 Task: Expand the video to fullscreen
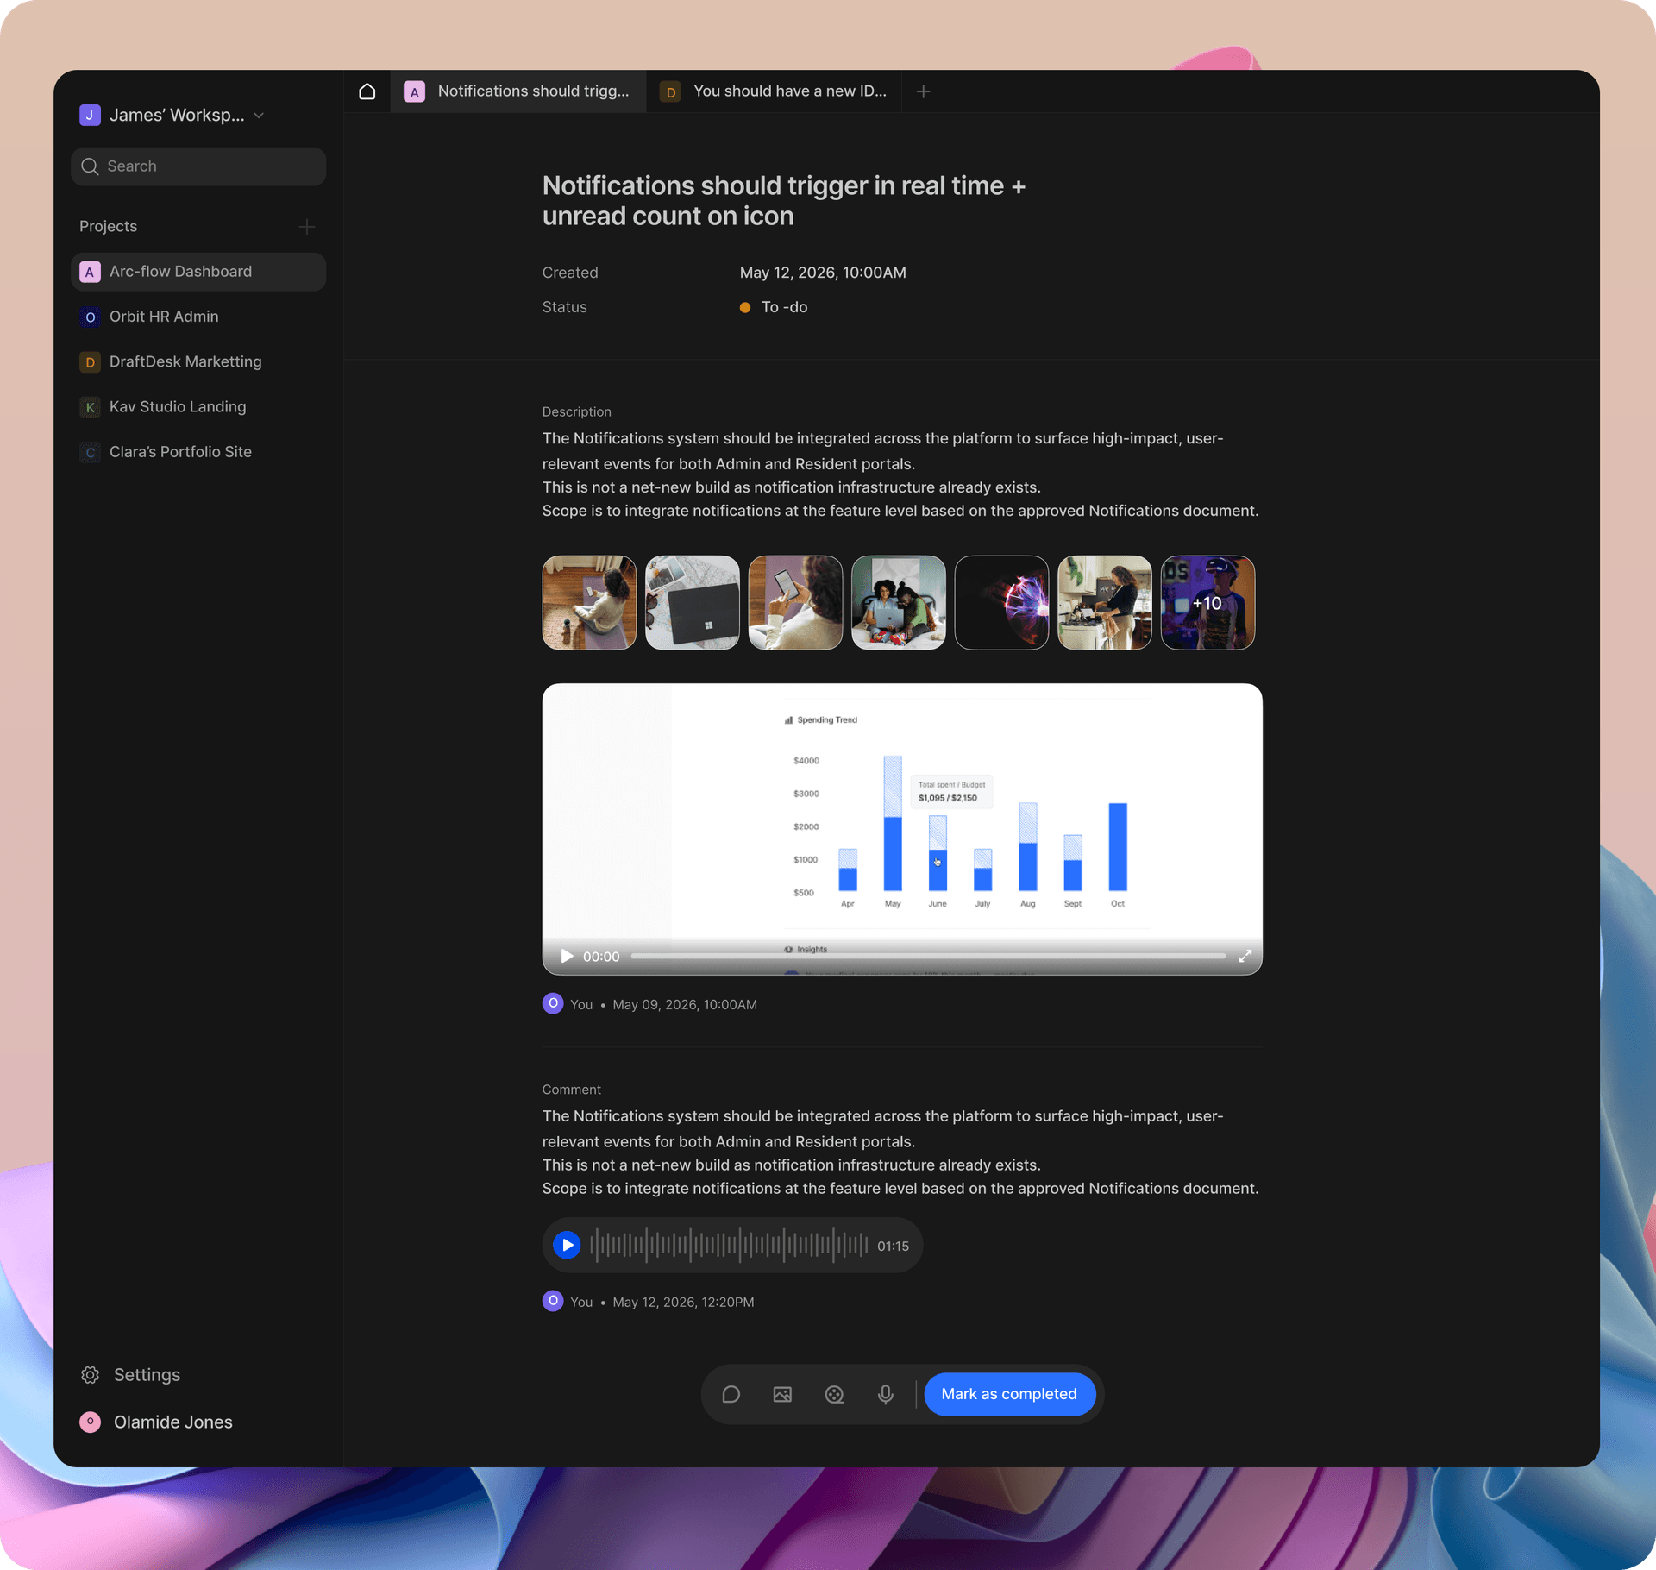click(1245, 957)
